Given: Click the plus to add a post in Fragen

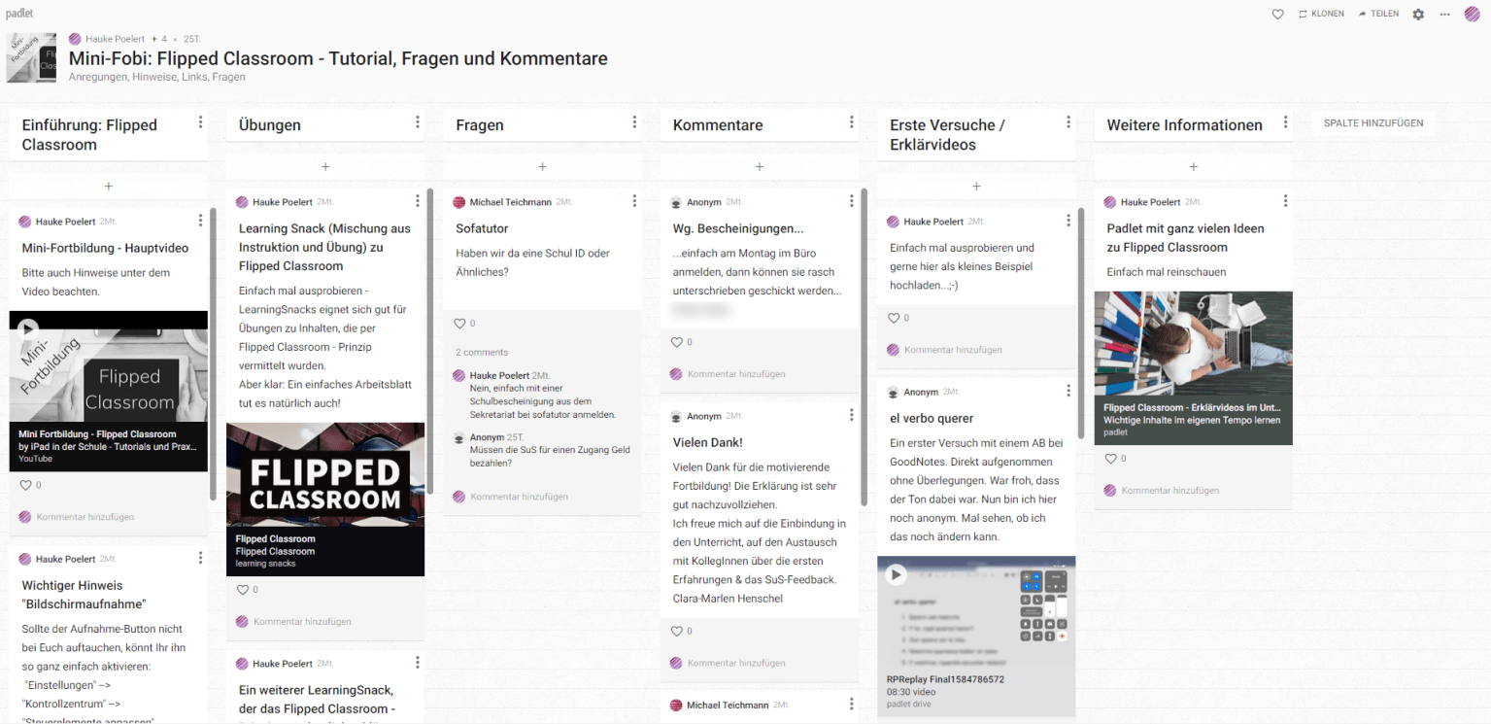Looking at the screenshot, I should [x=542, y=166].
